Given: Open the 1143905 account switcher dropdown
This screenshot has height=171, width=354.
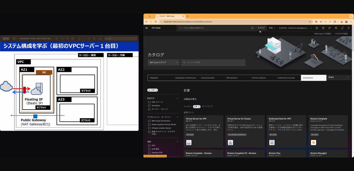Looking at the screenshot, I should point(295,28).
